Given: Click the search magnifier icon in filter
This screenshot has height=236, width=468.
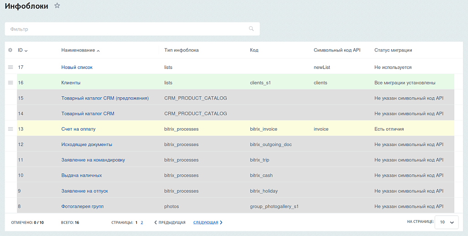Looking at the screenshot, I should (x=251, y=29).
